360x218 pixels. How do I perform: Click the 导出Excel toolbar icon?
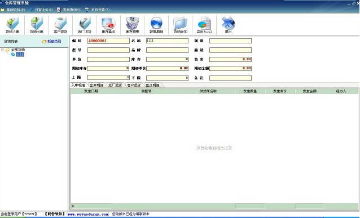204,25
